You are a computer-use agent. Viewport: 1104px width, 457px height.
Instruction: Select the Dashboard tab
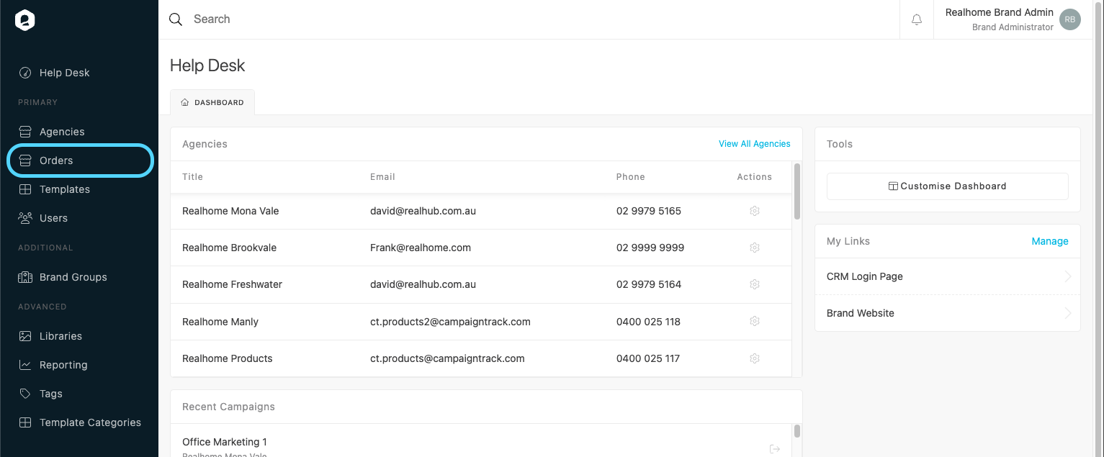tap(212, 102)
